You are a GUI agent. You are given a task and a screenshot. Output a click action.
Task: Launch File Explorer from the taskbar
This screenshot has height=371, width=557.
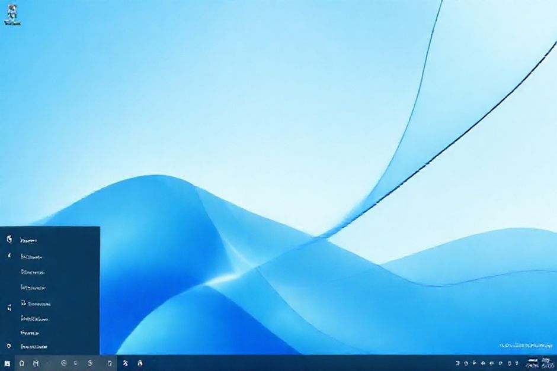pos(76,364)
